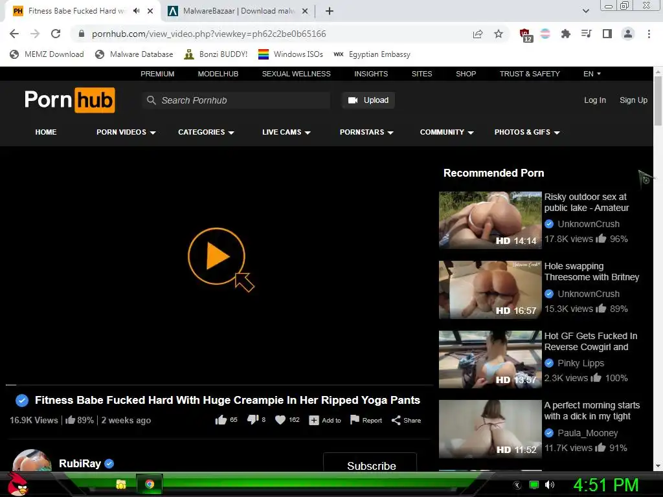This screenshot has width=663, height=497.
Task: Click the Log In link
Action: (595, 100)
